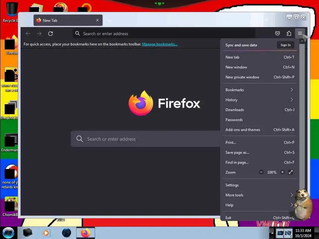Select the Recycle Bin desktop icon
319x239 pixels.
(10, 12)
